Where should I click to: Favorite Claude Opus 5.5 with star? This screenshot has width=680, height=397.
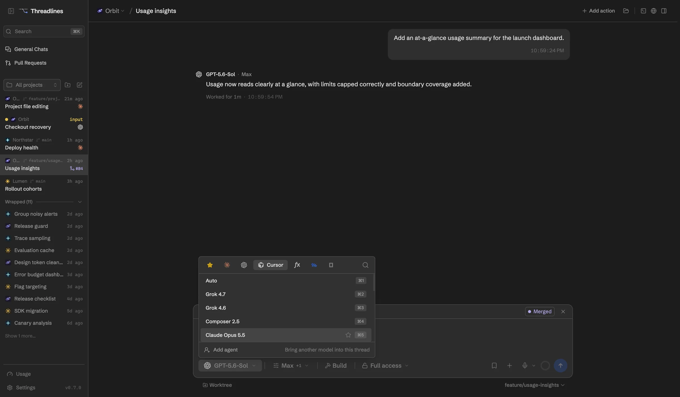348,335
